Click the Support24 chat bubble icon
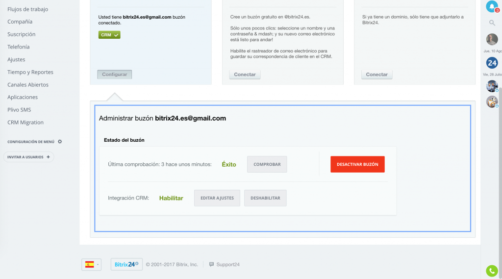502x279 pixels. click(211, 265)
